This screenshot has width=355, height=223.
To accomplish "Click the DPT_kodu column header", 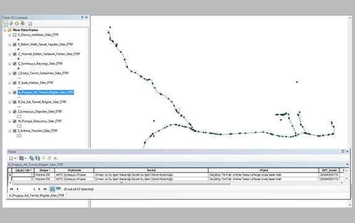I will coord(329,170).
